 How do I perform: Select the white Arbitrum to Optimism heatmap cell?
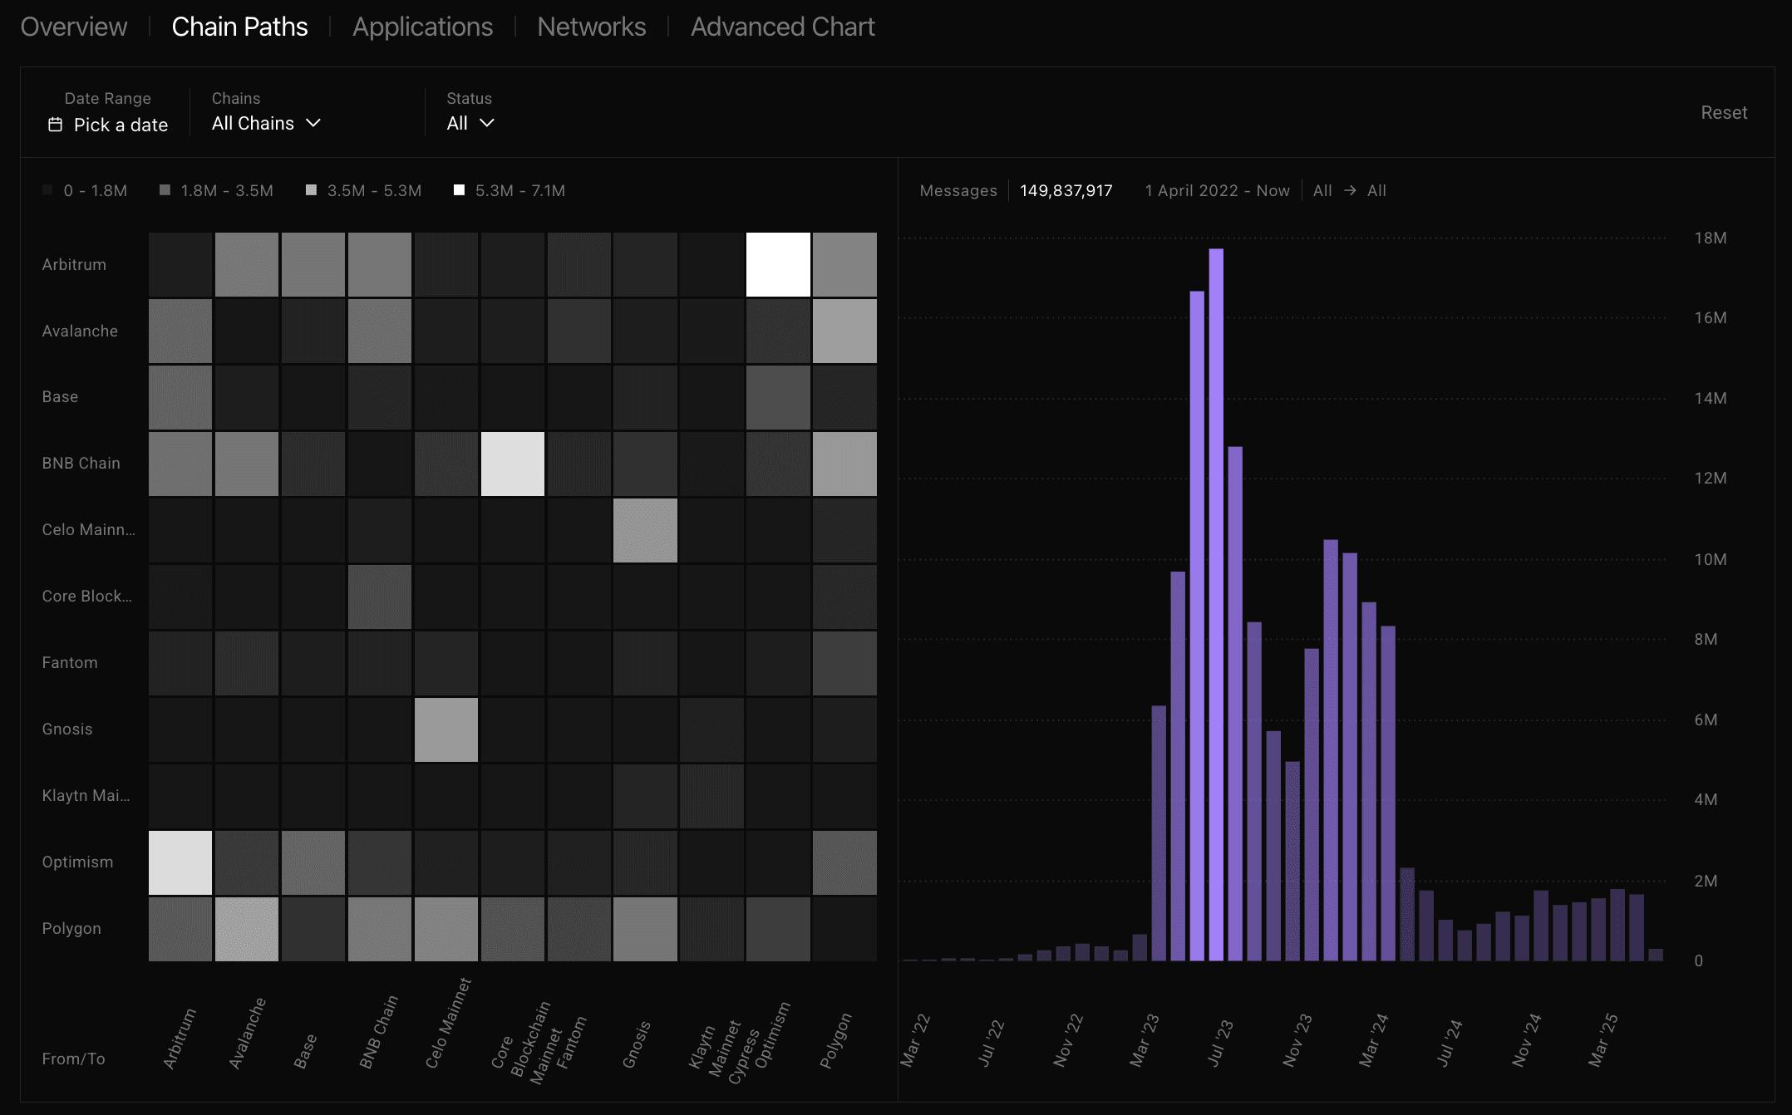click(x=778, y=264)
